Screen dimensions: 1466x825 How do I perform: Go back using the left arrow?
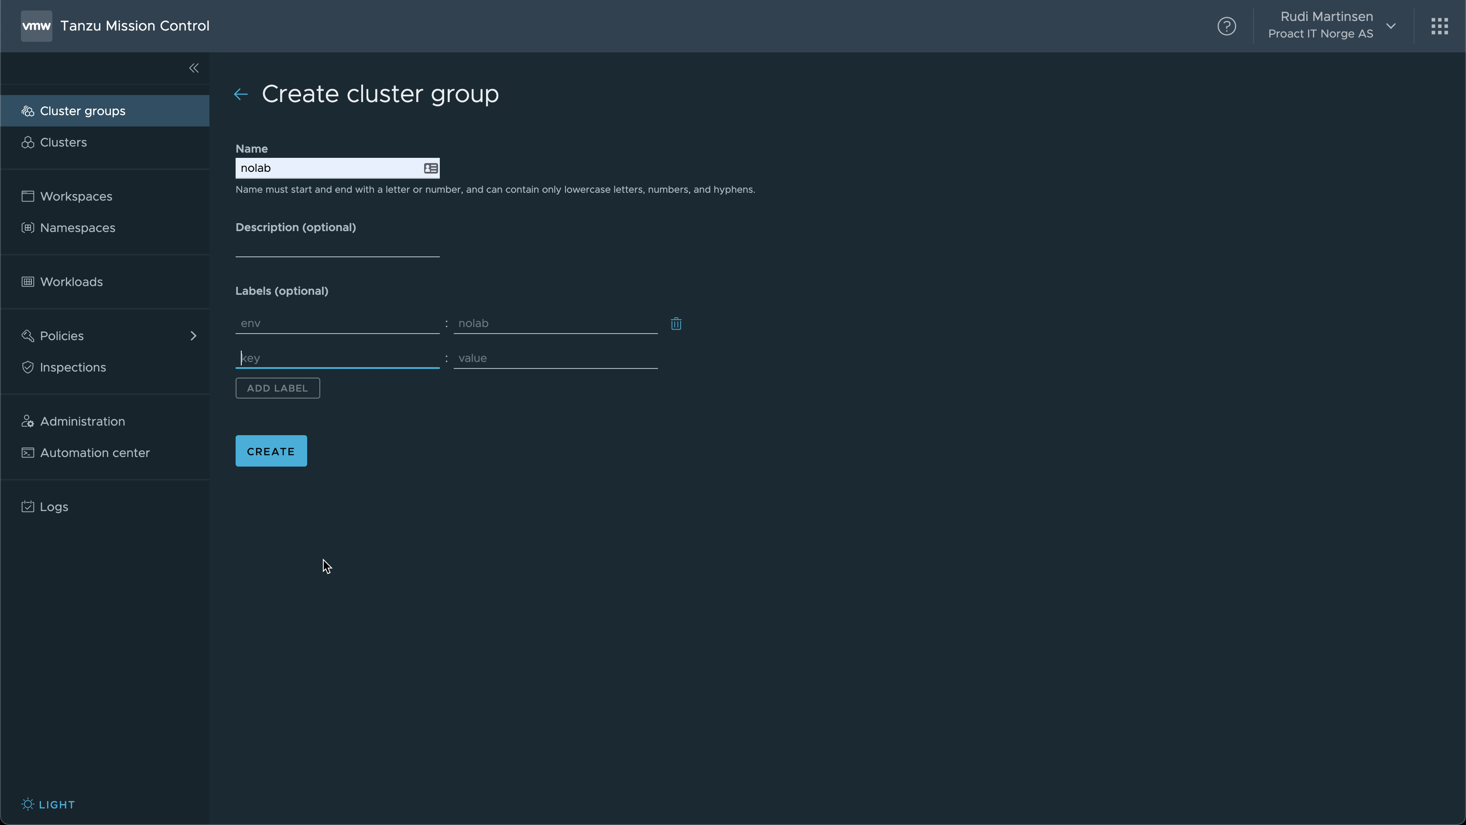click(241, 94)
